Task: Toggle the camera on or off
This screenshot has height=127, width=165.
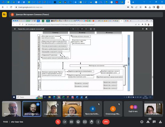Action: coord(65,121)
